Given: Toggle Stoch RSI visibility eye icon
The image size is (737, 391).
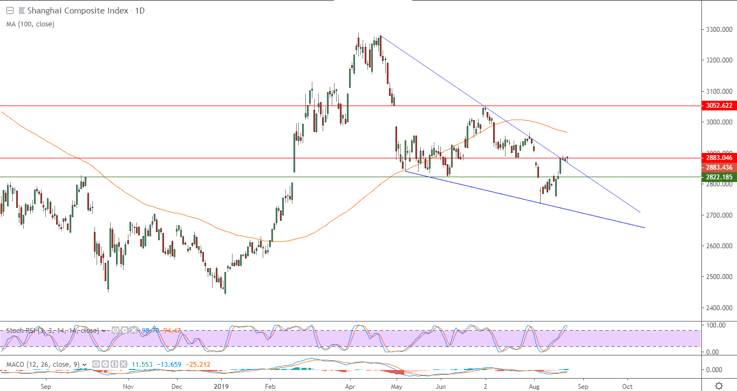Looking at the screenshot, I should pyautogui.click(x=115, y=330).
